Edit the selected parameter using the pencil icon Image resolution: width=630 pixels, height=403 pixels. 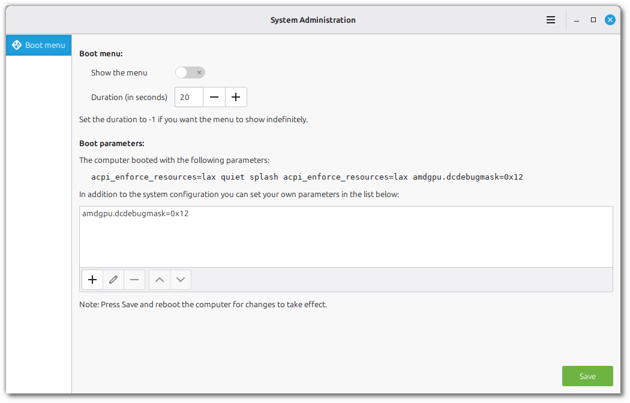tap(113, 279)
